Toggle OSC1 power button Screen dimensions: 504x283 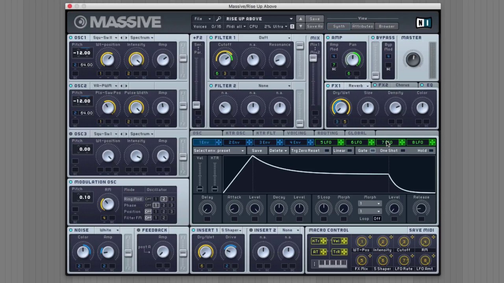pos(71,38)
